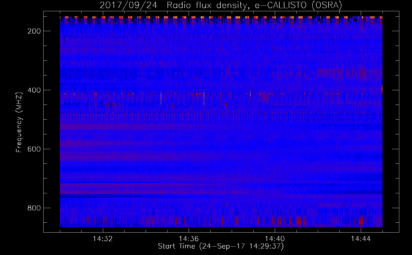This screenshot has width=412, height=255.
Task: Click the 14:32 time tick label
Action: tap(103, 239)
